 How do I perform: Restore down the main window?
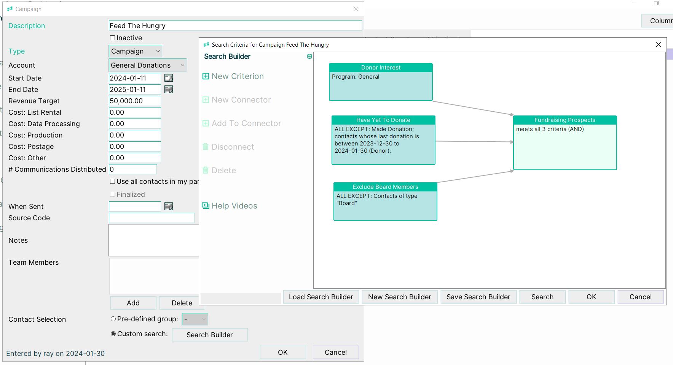point(656,3)
